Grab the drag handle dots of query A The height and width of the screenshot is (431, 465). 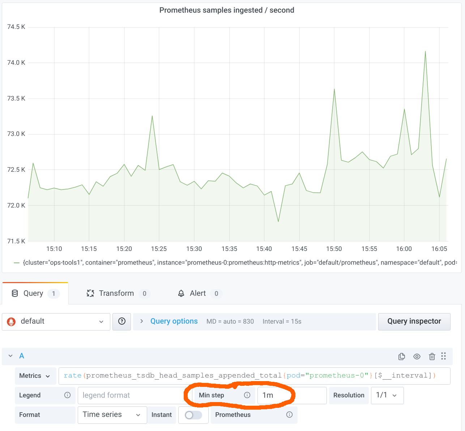(x=444, y=356)
